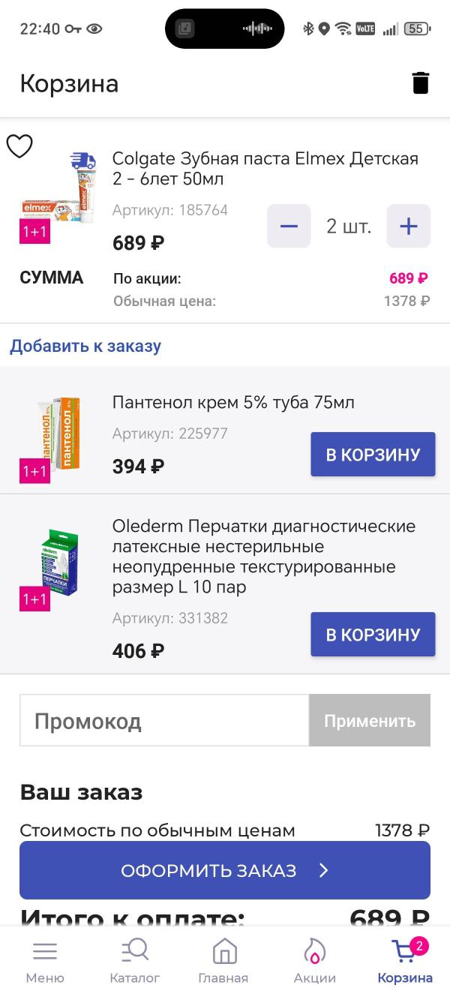Image resolution: width=450 pixels, height=994 pixels.
Task: Open the Меню hamburger icon
Action: tap(45, 950)
